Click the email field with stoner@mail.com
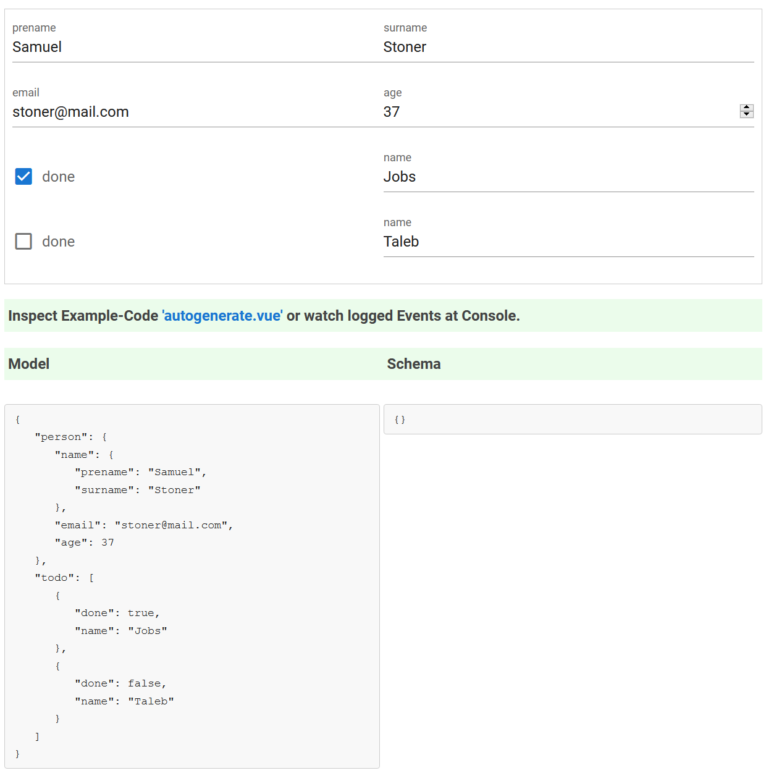This screenshot has height=773, width=766. click(x=198, y=112)
